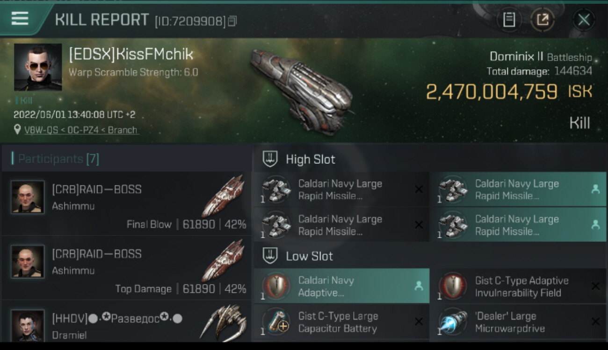Image resolution: width=608 pixels, height=350 pixels.
Task: Select the highlighted top-right Rapid Missile launcher
Action: pos(518,189)
